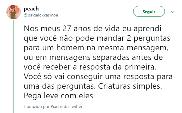The width and height of the screenshot is (182, 113).
Task: Open peach's profile avatar picture
Action: [14, 12]
